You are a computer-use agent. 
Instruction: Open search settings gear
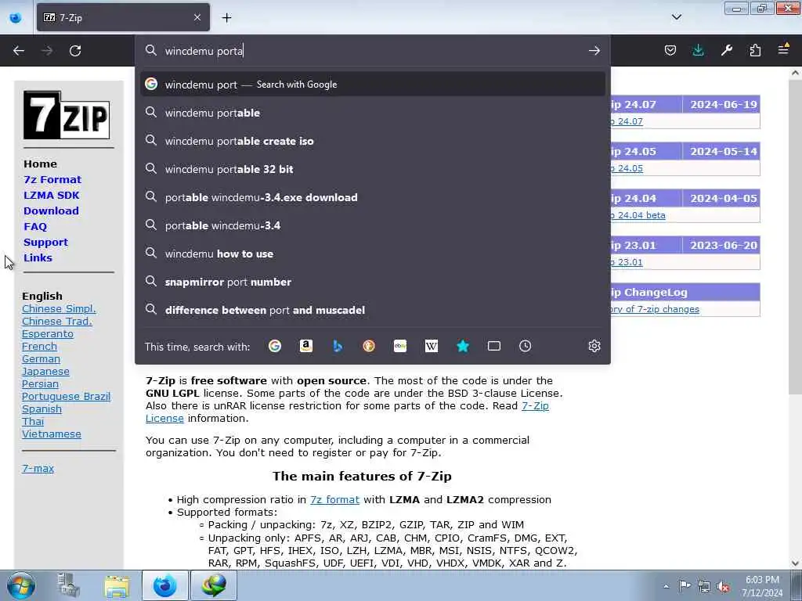click(594, 346)
